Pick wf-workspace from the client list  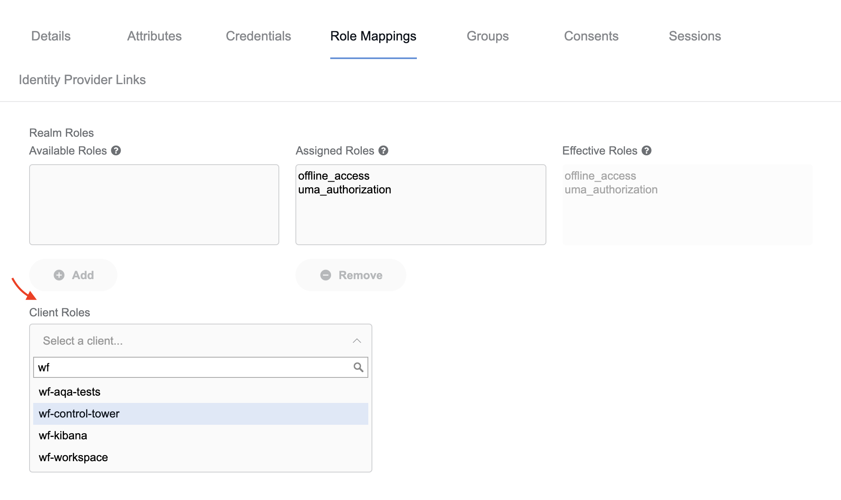[x=201, y=457]
